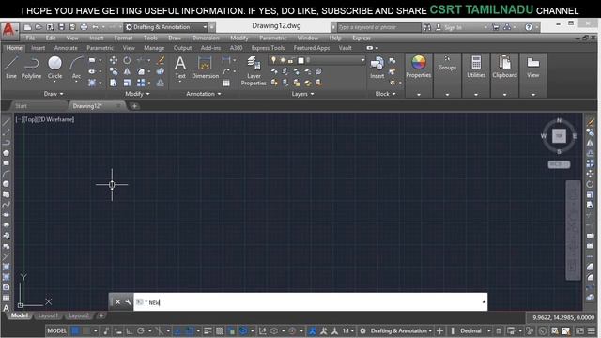The height and width of the screenshot is (338, 601).
Task: Click the keyword search field
Action: click(x=378, y=27)
